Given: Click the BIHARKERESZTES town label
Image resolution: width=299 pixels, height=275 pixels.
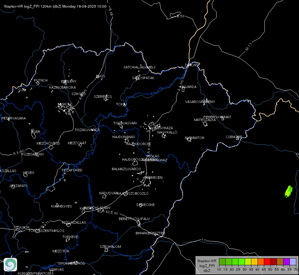Looking at the screenshot, I should pos(151,233).
